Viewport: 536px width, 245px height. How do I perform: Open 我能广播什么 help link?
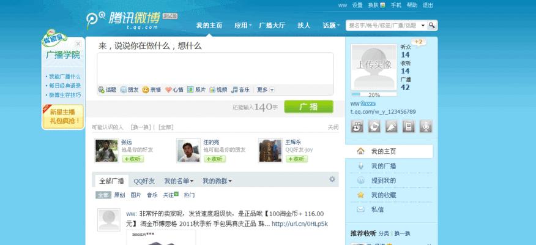tap(64, 77)
